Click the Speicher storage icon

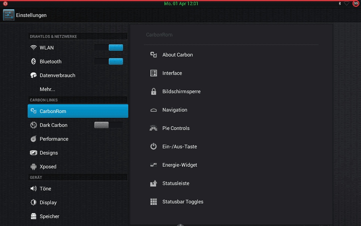(x=33, y=216)
